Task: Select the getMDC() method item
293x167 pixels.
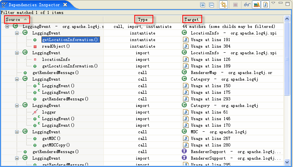Action: (51, 138)
